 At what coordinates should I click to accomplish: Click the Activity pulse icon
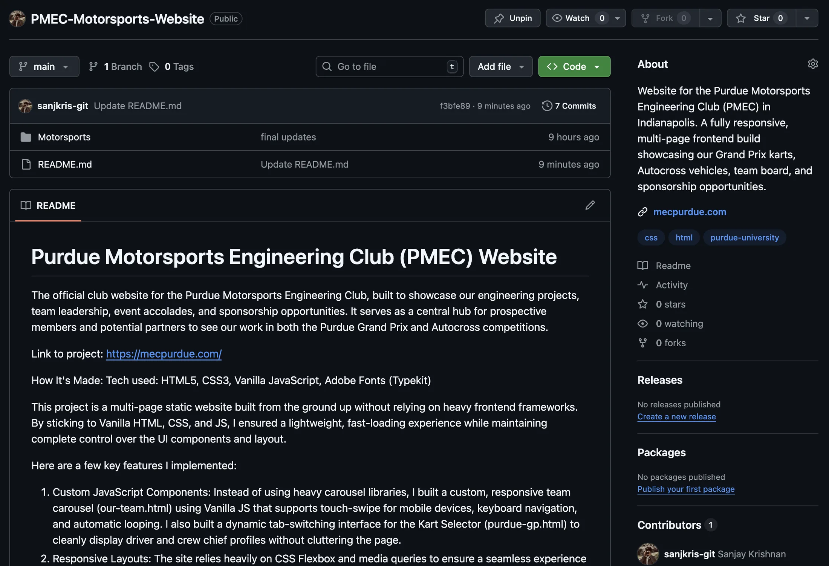click(x=643, y=285)
